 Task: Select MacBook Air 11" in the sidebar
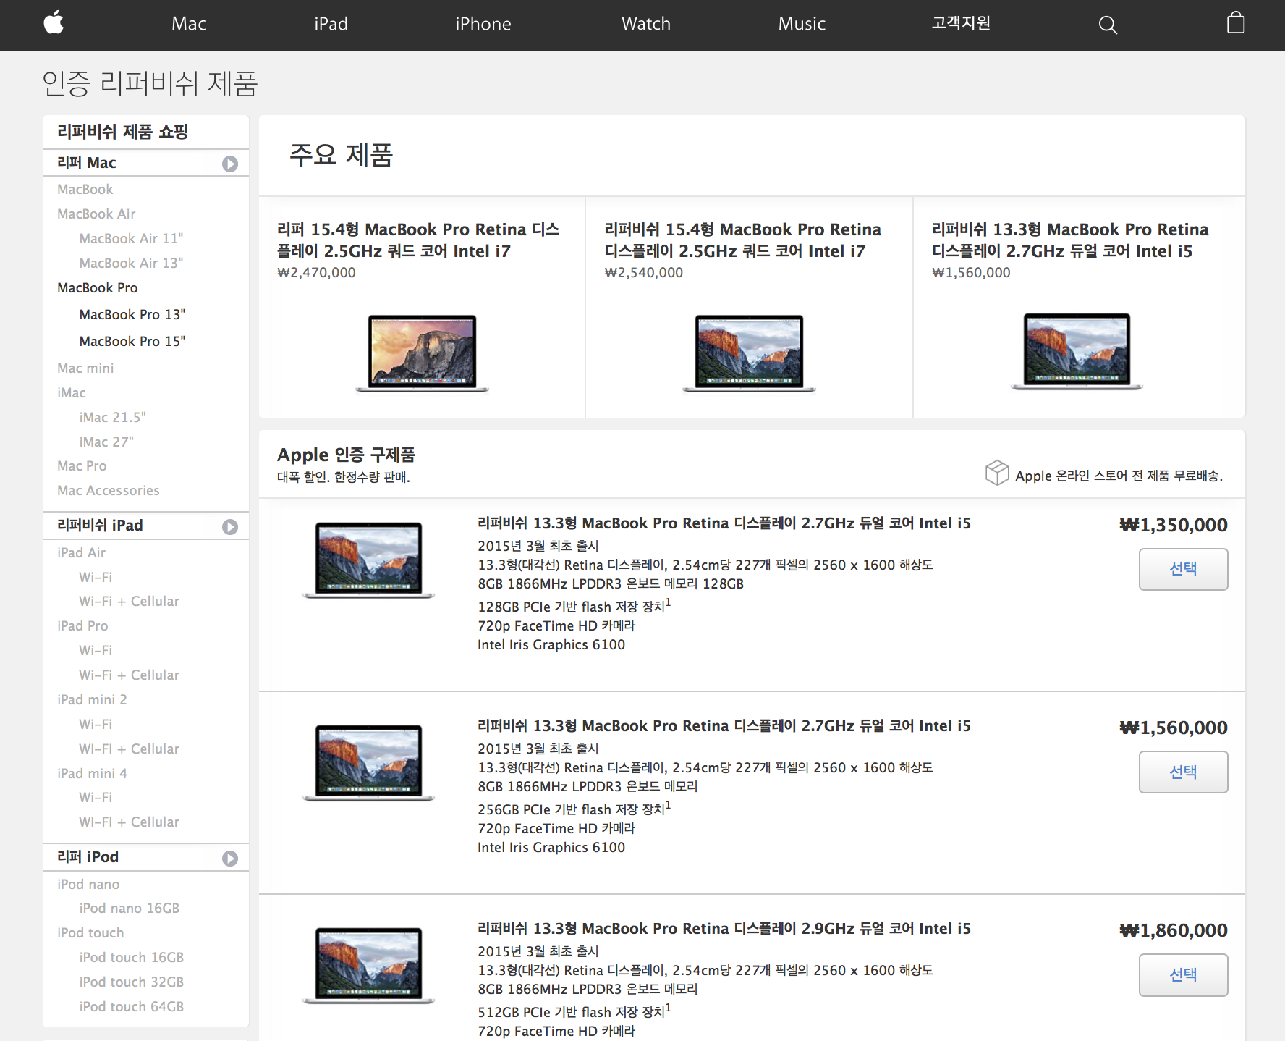click(131, 238)
